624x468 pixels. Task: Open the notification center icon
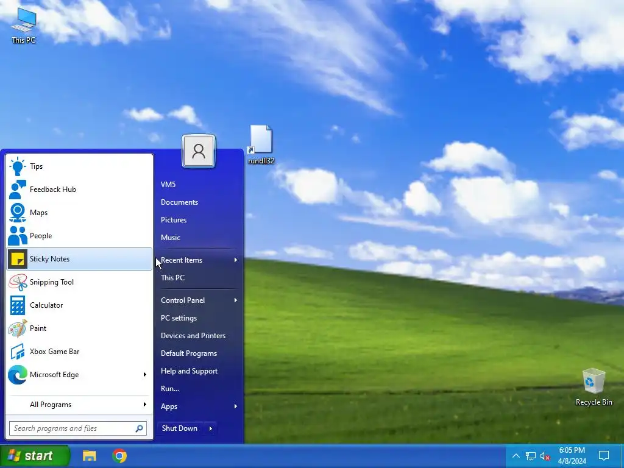tap(604, 456)
